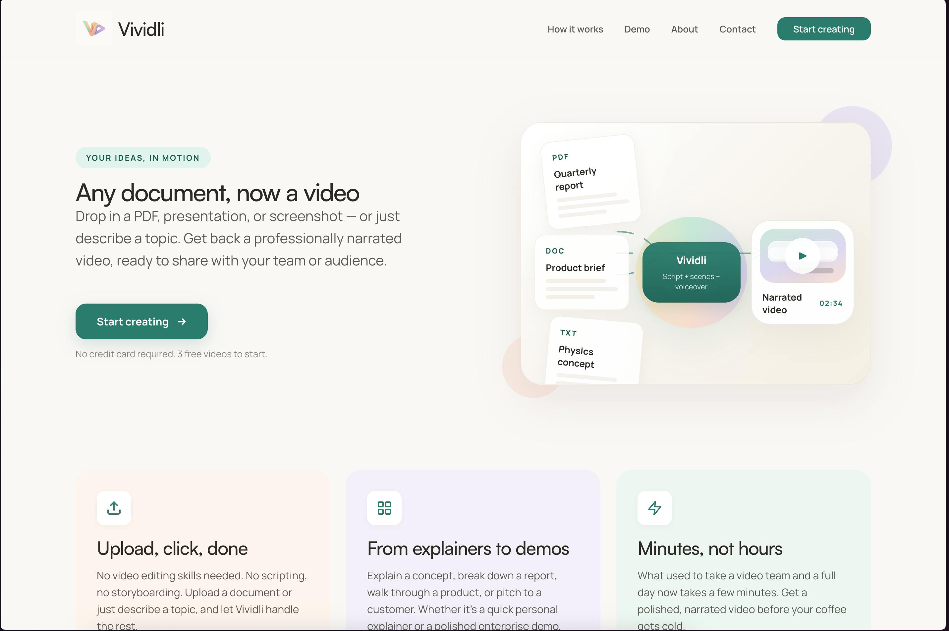Select the DOC Product brief card
949x631 pixels.
point(582,272)
